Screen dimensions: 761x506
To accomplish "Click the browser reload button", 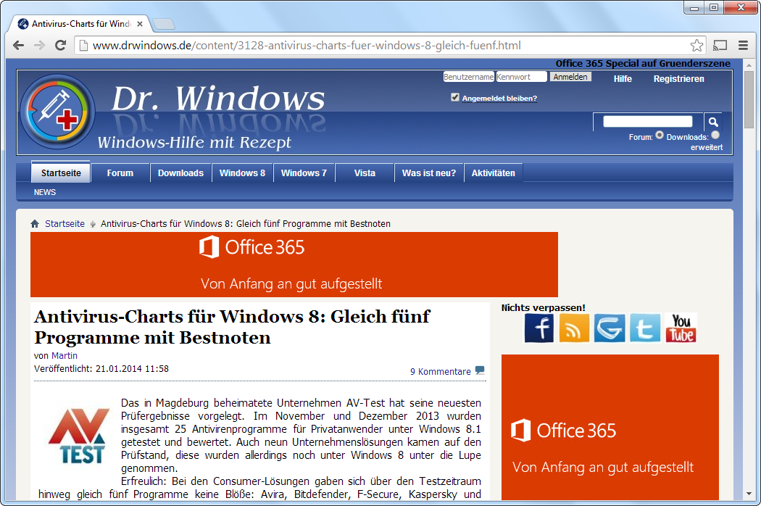I will (x=61, y=46).
